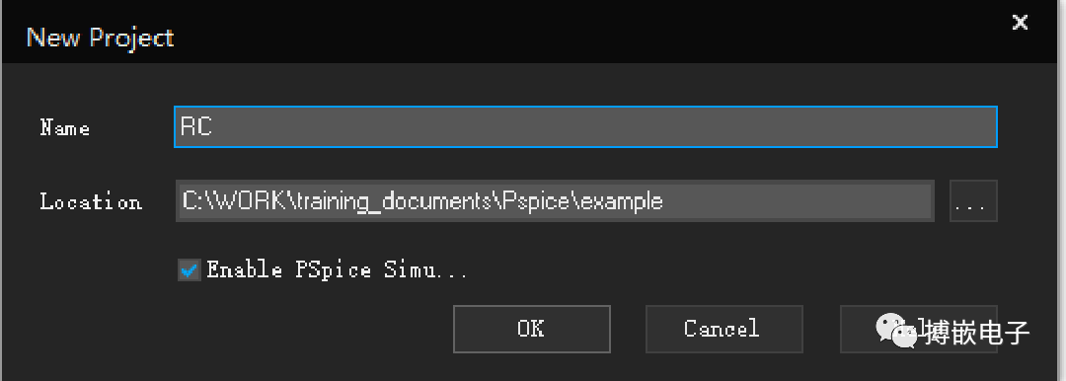Toggle the Enable PSpice Simu... checkbox
The width and height of the screenshot is (1066, 381).
point(189,269)
